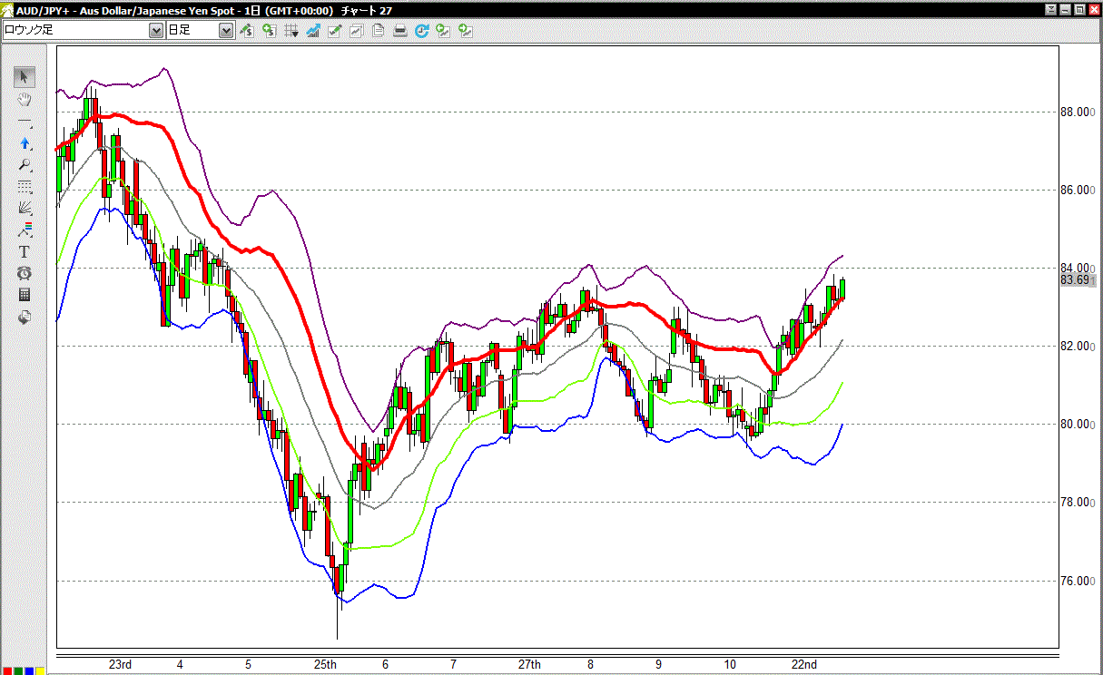Open the calculator tool in sidebar

click(25, 295)
